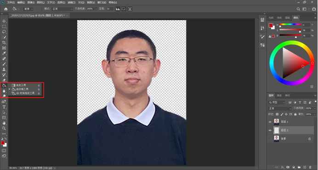Toggle the layer filtering on/off switch
318x170 pixels.
(x=315, y=102)
